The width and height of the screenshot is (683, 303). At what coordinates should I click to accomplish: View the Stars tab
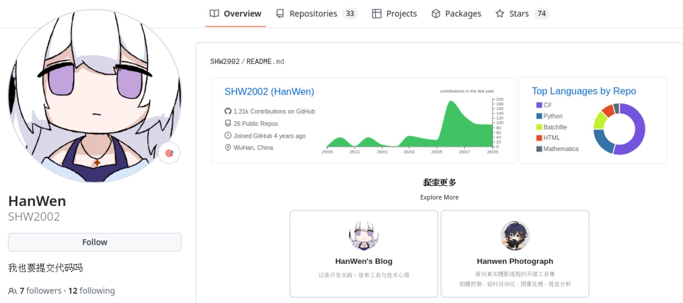(522, 14)
